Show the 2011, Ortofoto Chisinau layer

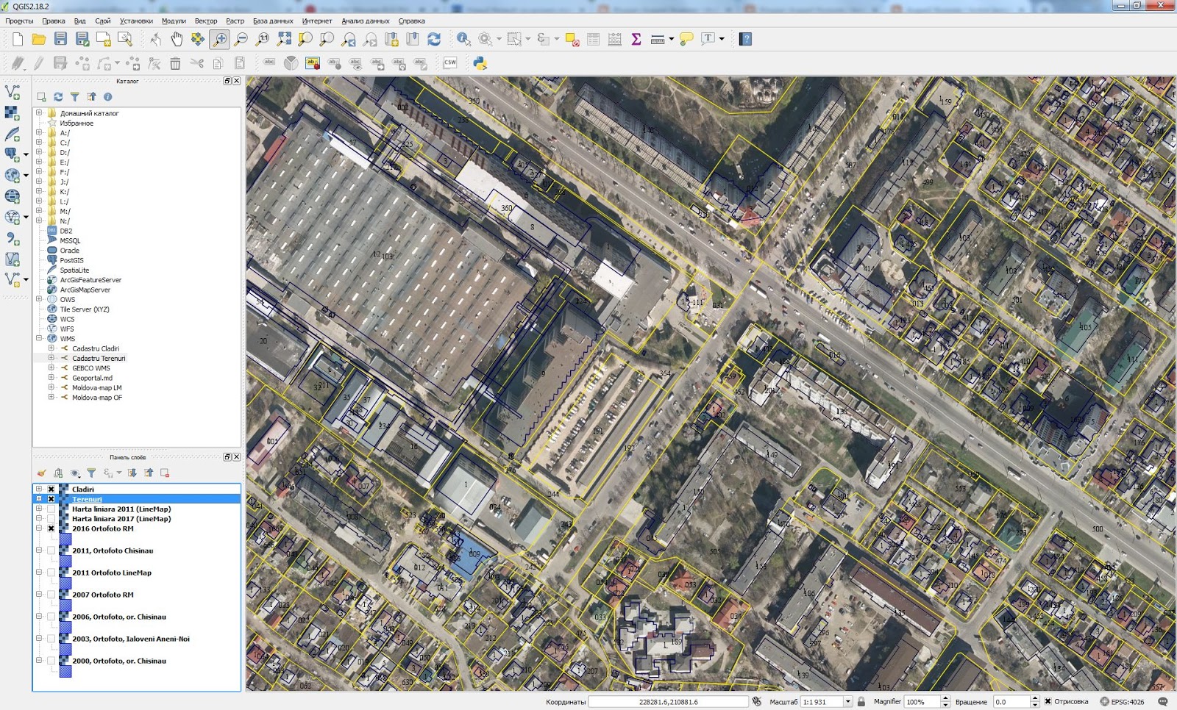click(x=51, y=551)
